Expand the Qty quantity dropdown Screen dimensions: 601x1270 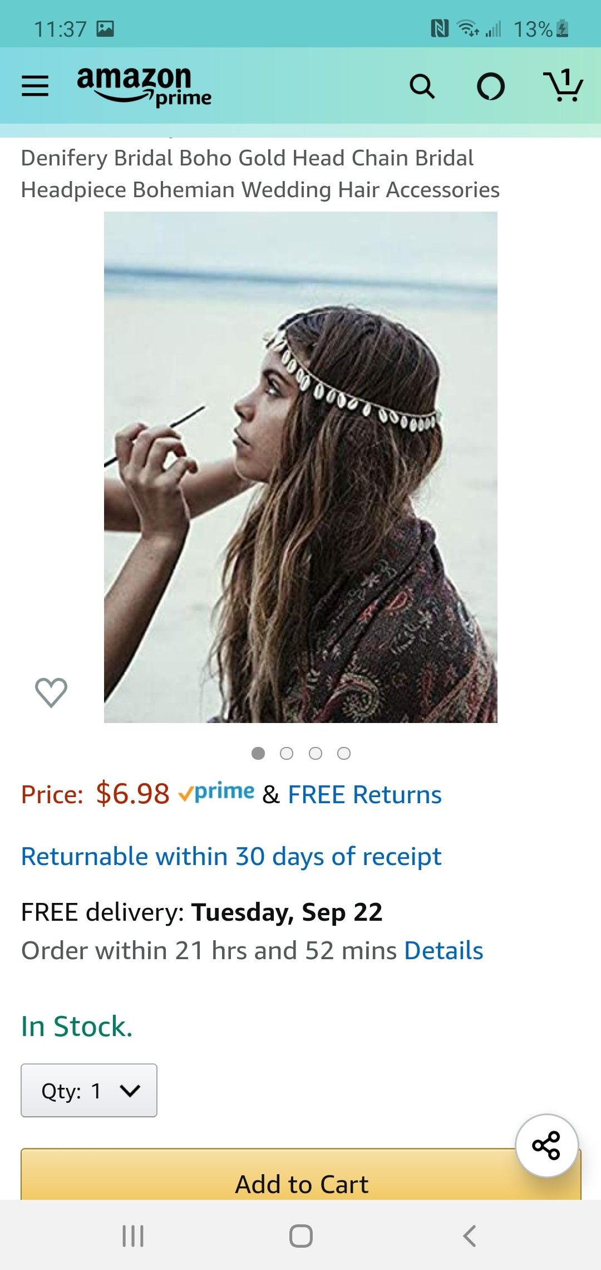(89, 1091)
